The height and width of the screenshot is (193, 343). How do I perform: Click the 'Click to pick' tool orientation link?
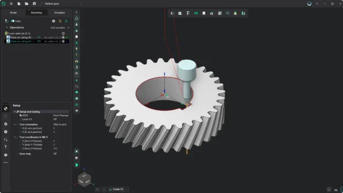coord(60,124)
